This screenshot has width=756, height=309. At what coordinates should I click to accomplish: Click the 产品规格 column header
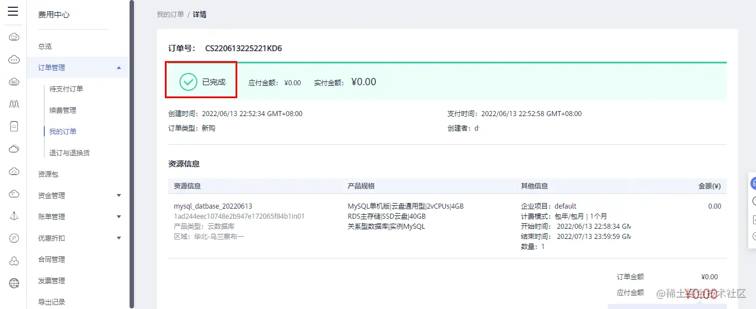coord(361,186)
